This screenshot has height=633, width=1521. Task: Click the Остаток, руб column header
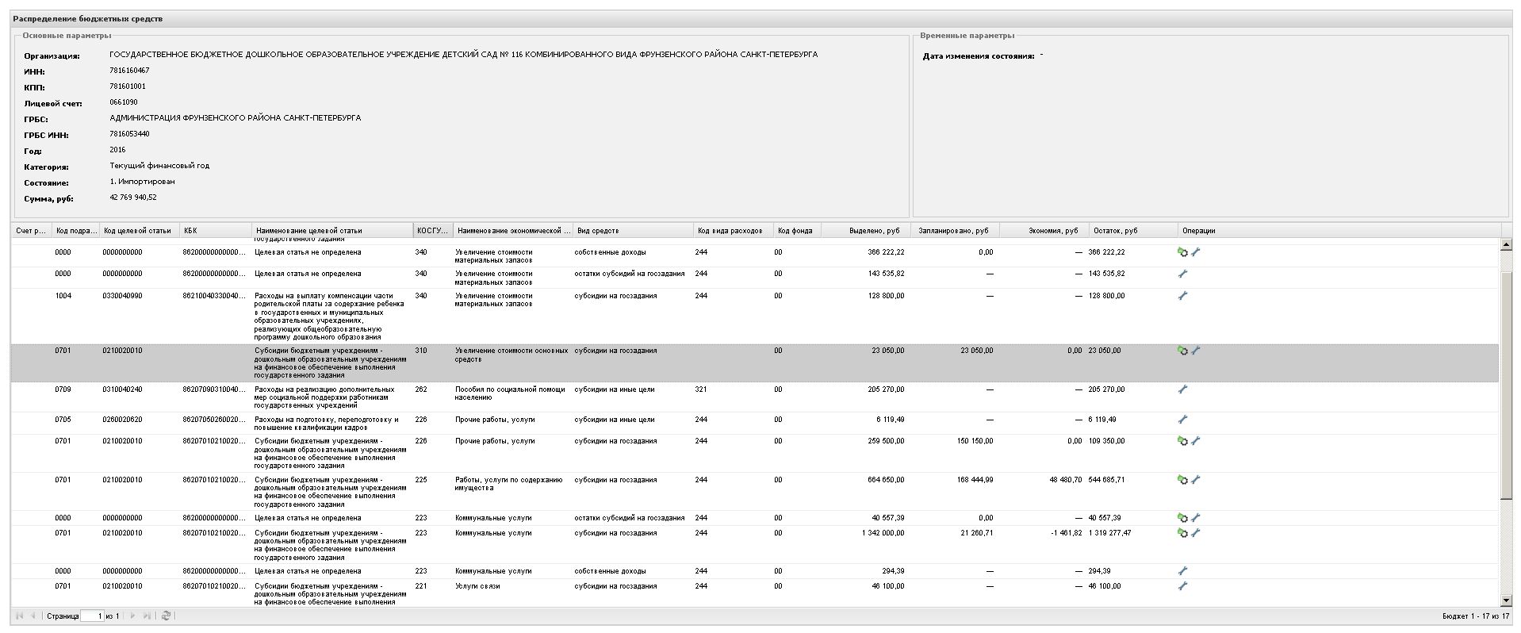(1133, 231)
